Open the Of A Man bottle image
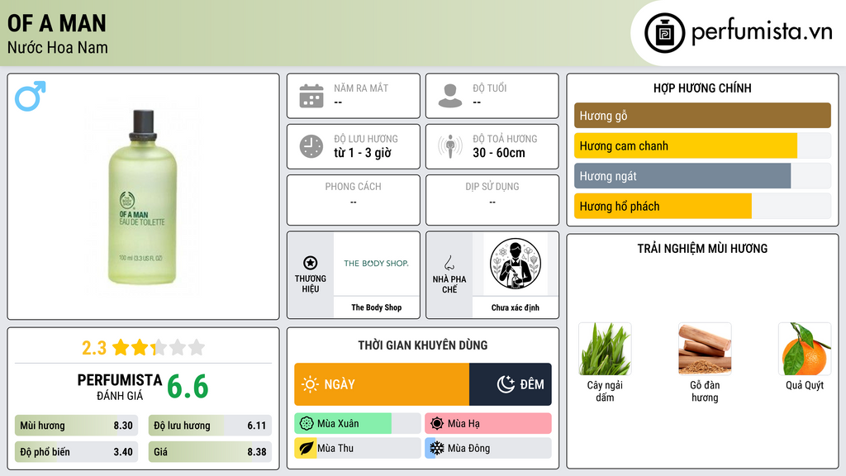This screenshot has width=846, height=476. pos(142,197)
